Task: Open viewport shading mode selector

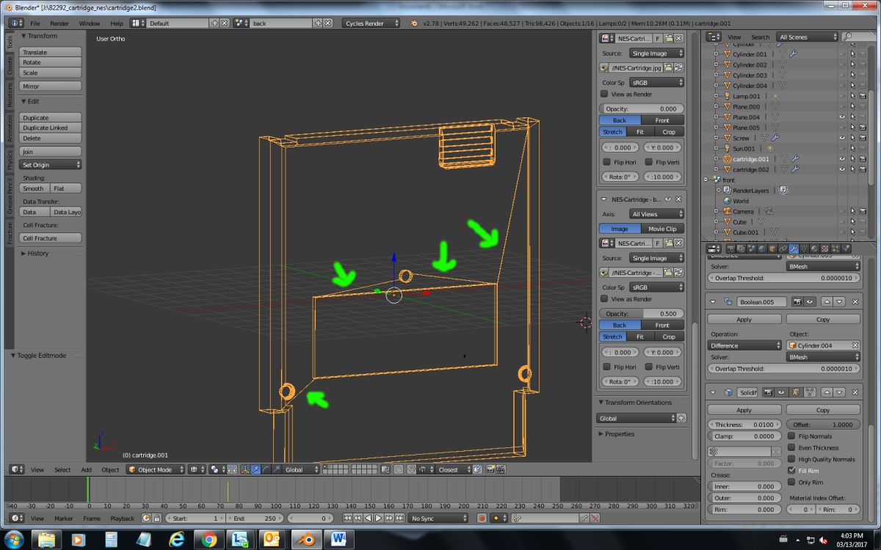Action: pyautogui.click(x=197, y=469)
